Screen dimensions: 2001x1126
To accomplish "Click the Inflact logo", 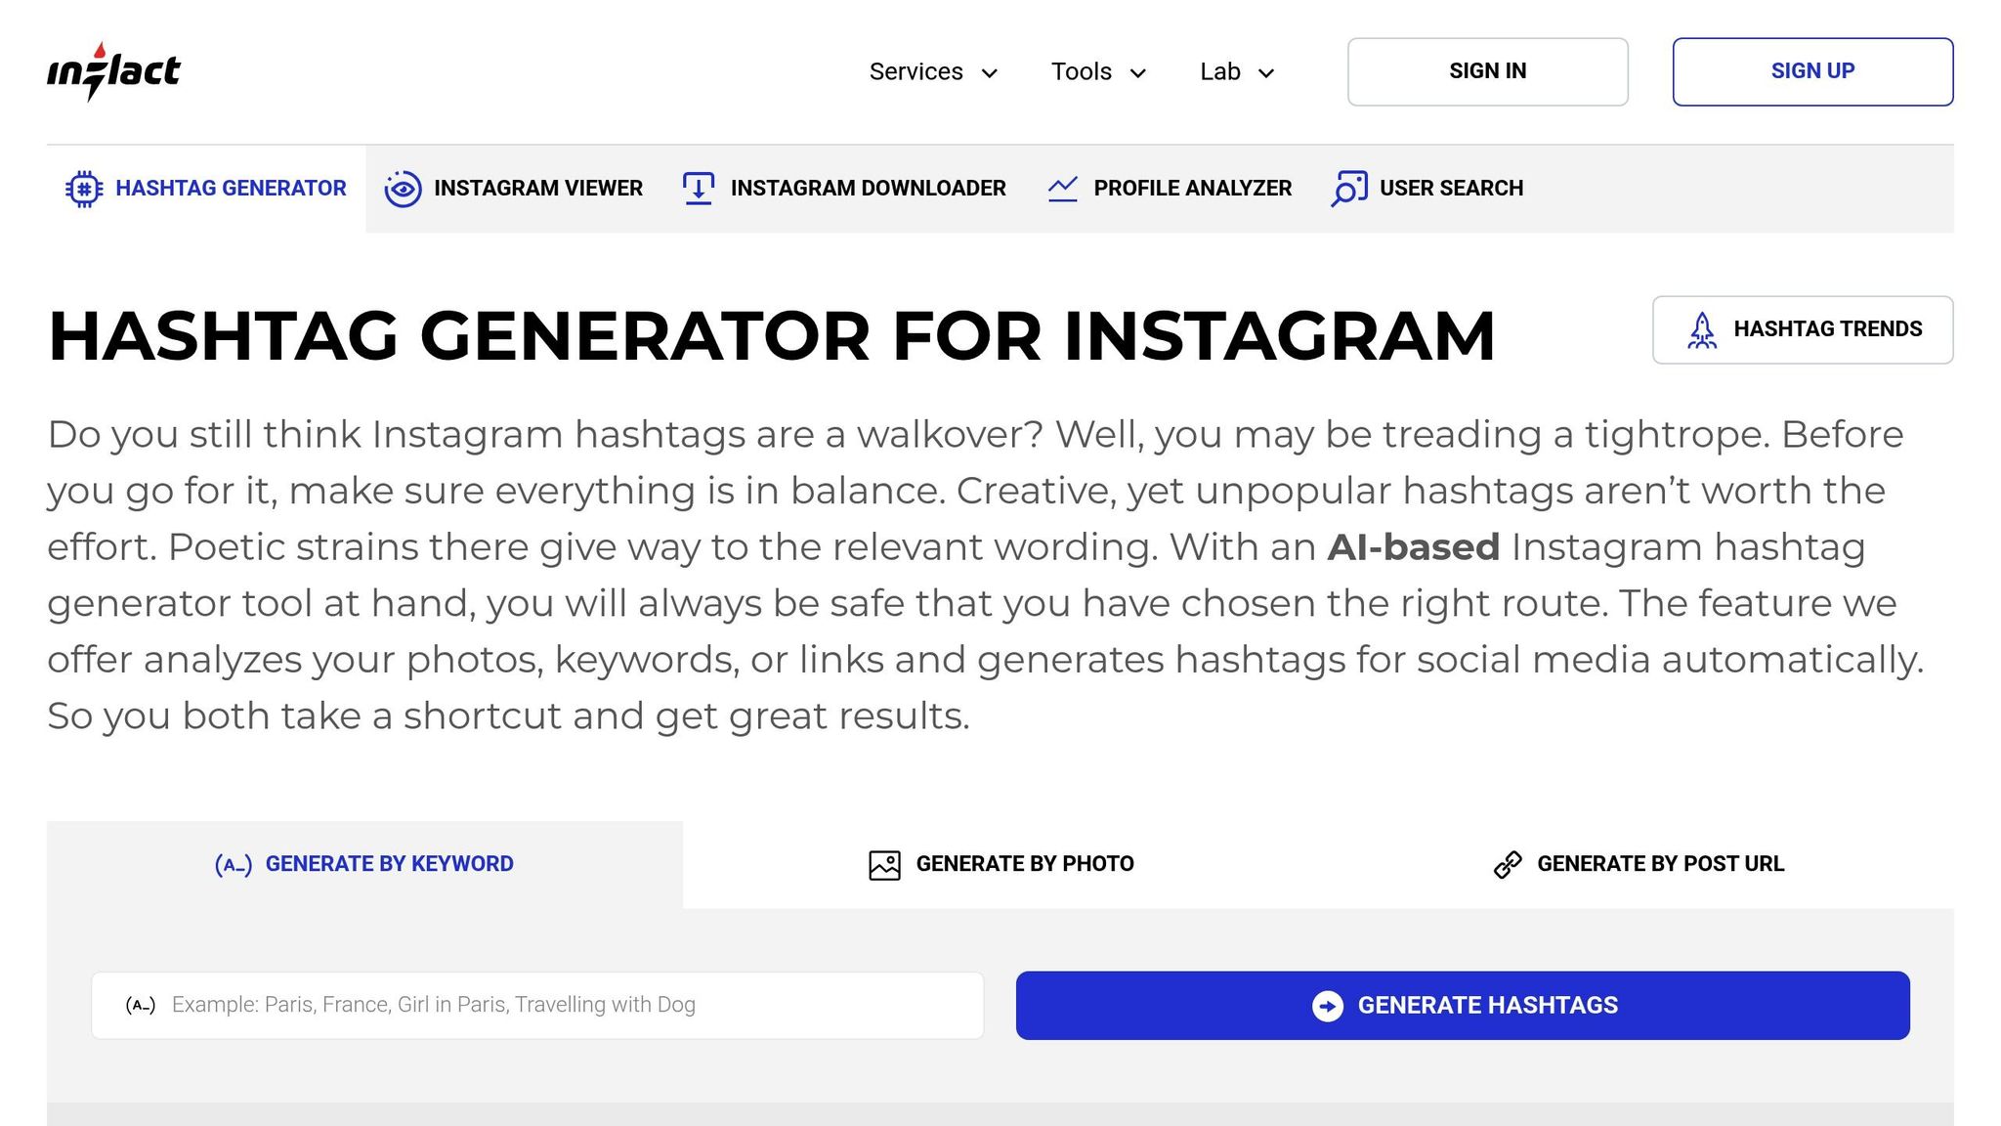I will click(113, 71).
